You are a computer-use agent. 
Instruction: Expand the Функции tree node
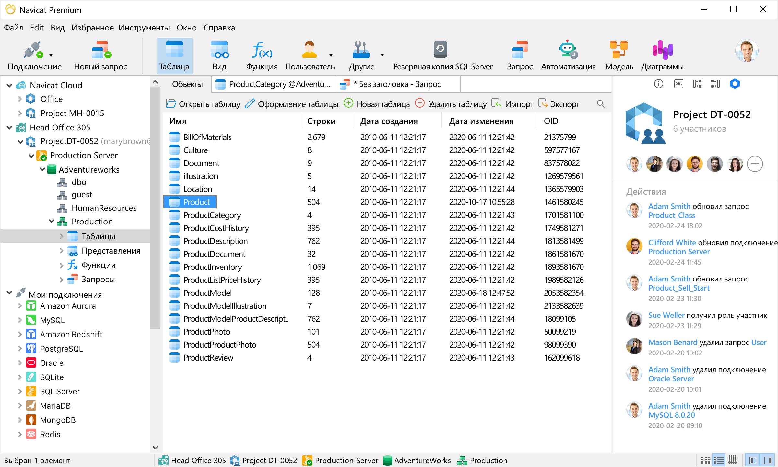click(x=61, y=265)
